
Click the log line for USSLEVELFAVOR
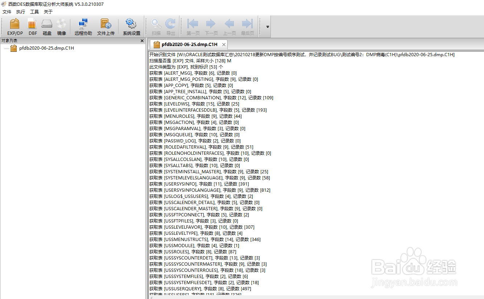pos(202,227)
